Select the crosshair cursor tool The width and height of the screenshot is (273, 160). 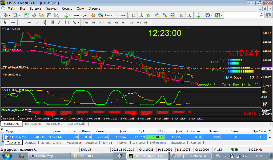pyautogui.click(x=13, y=22)
